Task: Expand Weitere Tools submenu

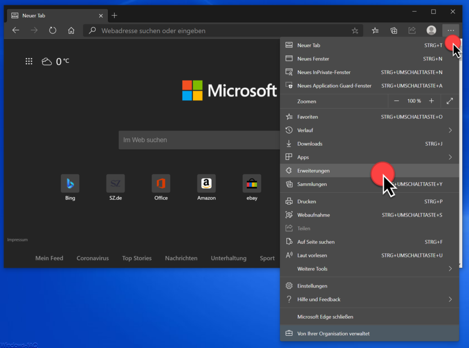Action: point(370,268)
